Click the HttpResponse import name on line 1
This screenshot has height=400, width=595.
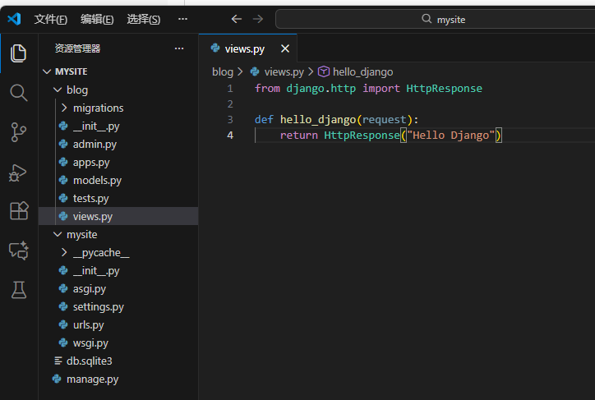(x=444, y=89)
